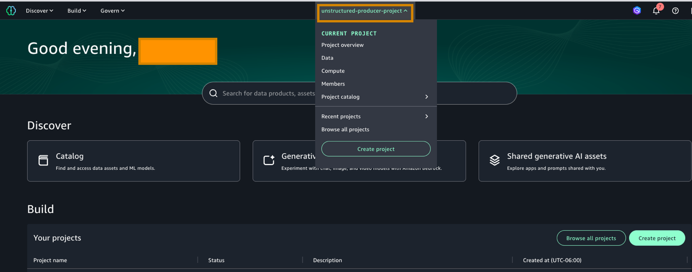692x272 pixels.
Task: Select Project overview from the menu
Action: coord(342,45)
